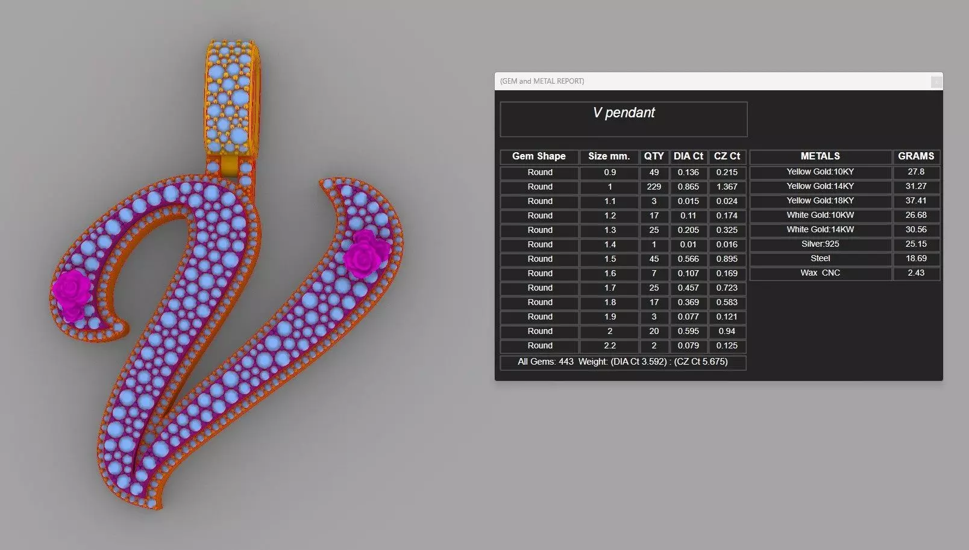Screen dimensions: 969x550
Task: Select the 'White Gold:14KW' metal row
Action: (x=821, y=230)
